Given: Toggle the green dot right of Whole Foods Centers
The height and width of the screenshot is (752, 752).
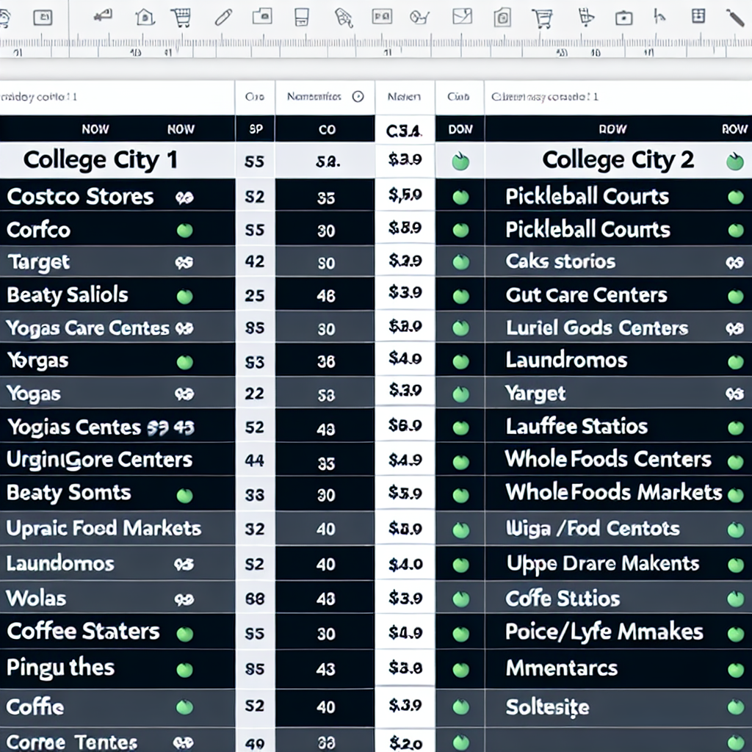Looking at the screenshot, I should point(735,462).
